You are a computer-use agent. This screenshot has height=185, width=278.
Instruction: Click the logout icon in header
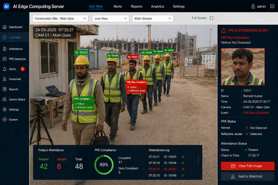(x=272, y=6)
